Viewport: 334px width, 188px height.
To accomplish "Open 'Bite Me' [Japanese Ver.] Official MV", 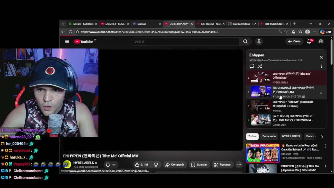I will (x=300, y=168).
